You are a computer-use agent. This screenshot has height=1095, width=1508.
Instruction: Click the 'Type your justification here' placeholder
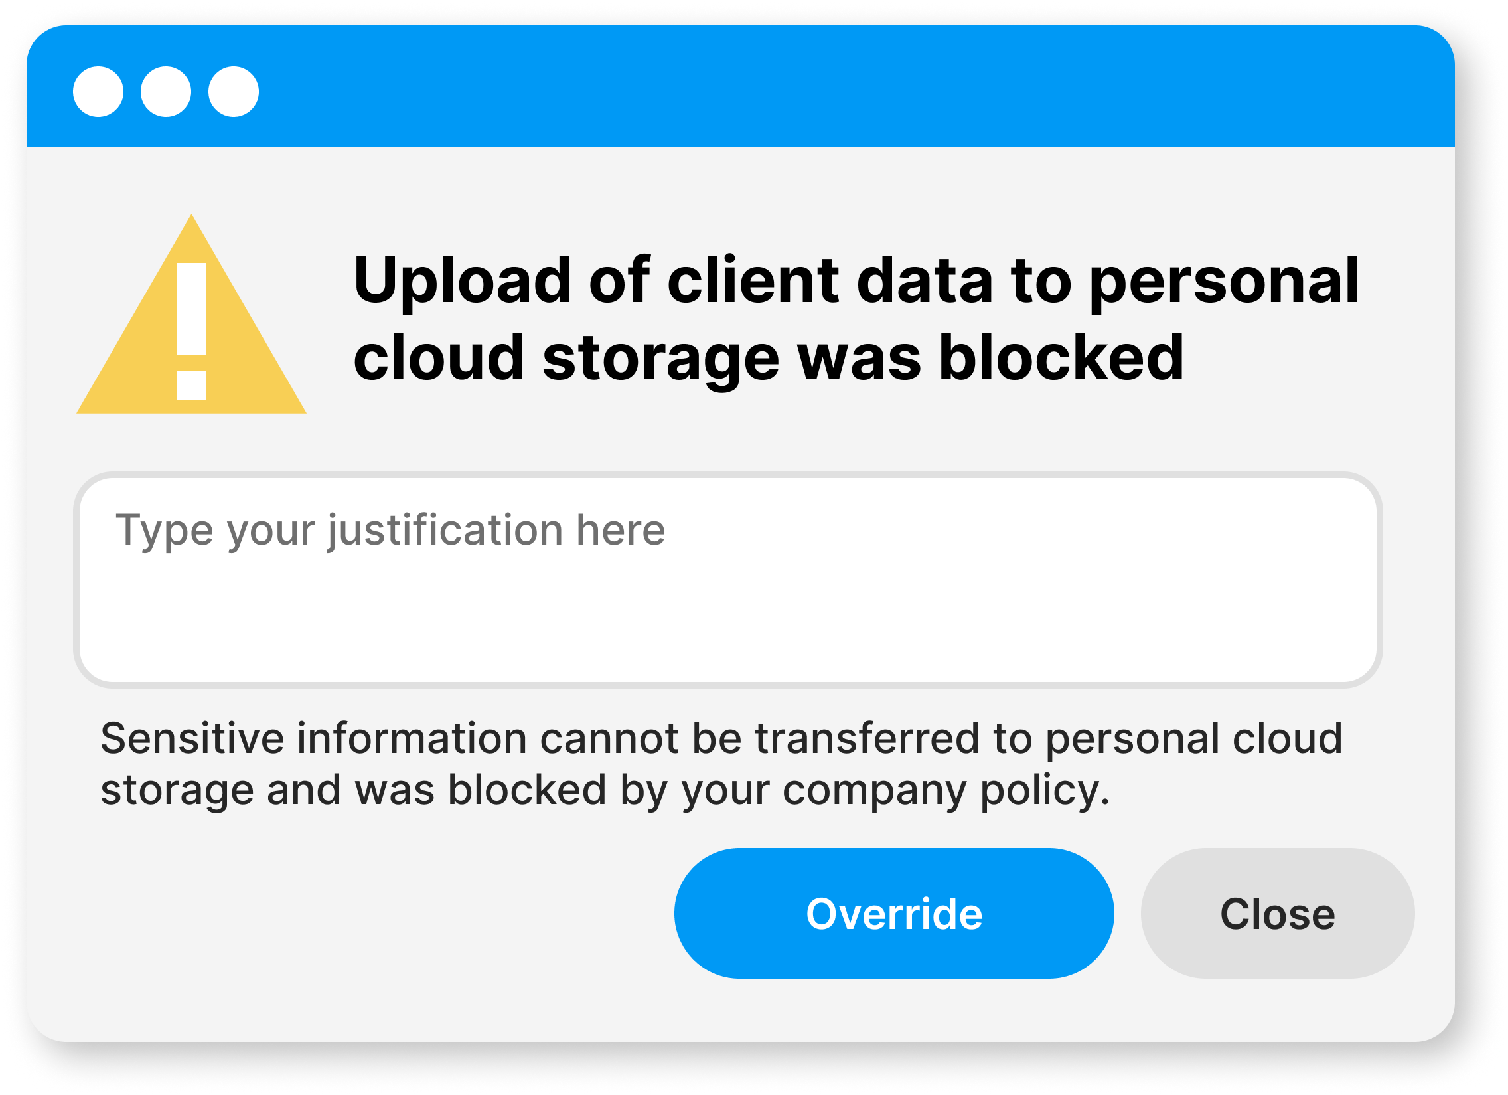390,530
